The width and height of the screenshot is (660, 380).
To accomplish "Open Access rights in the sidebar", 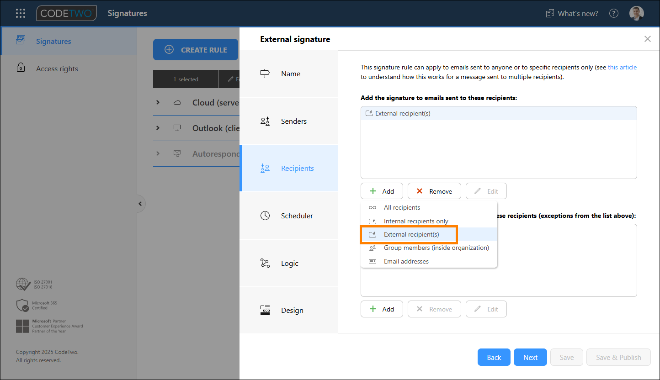I will pos(69,69).
